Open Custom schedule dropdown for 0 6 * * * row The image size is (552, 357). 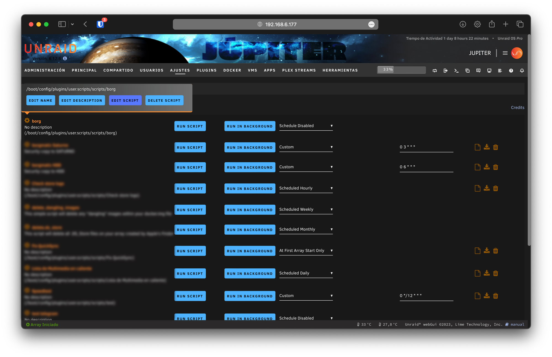click(x=306, y=167)
